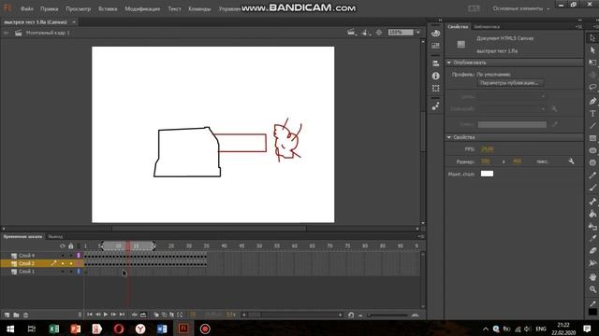Open advanced size settings wrench icon

(571, 161)
